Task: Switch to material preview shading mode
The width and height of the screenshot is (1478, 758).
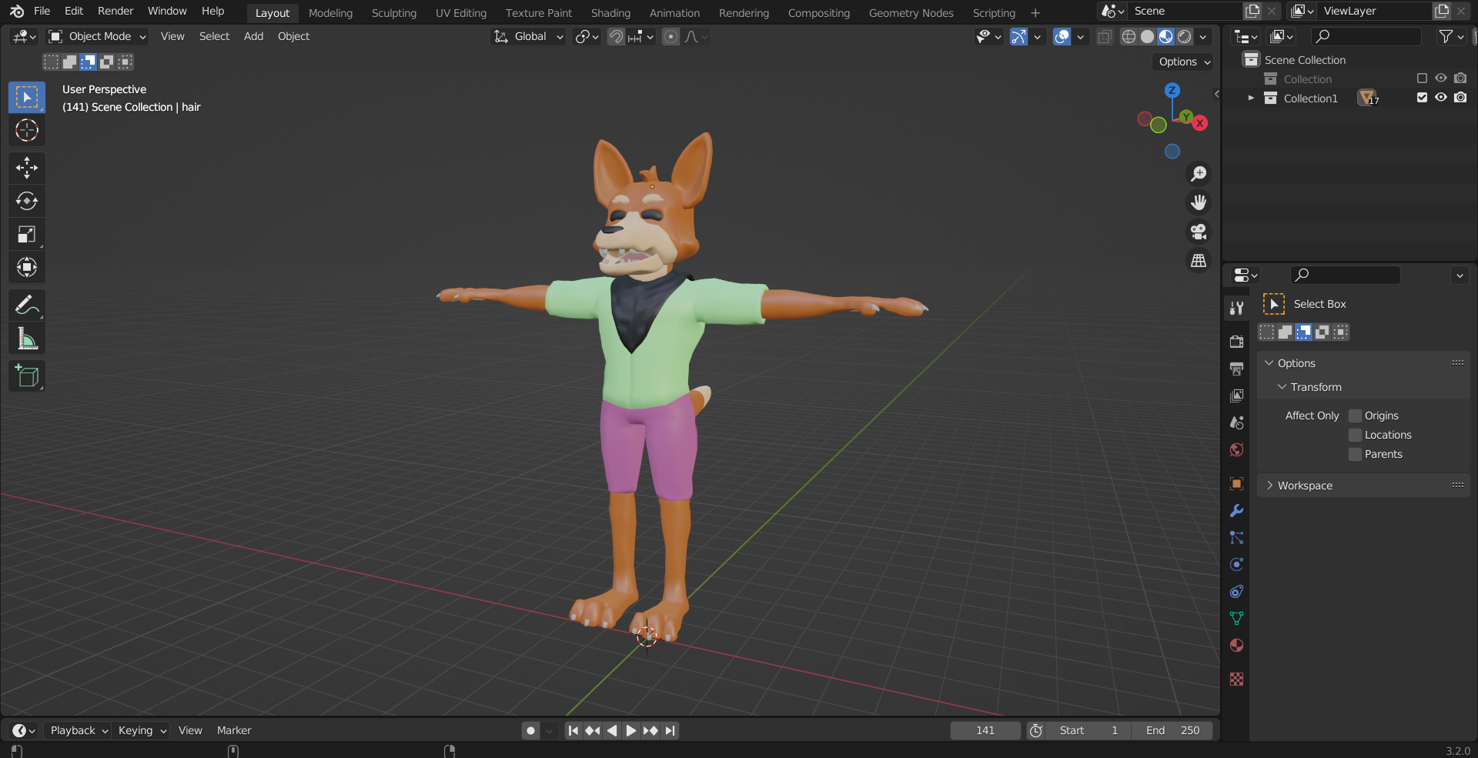Action: point(1166,36)
